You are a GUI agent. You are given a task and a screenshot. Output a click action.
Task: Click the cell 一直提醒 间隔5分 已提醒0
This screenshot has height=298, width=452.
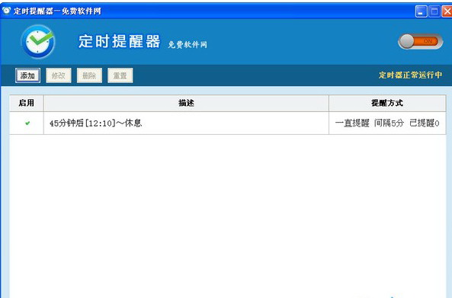point(387,123)
